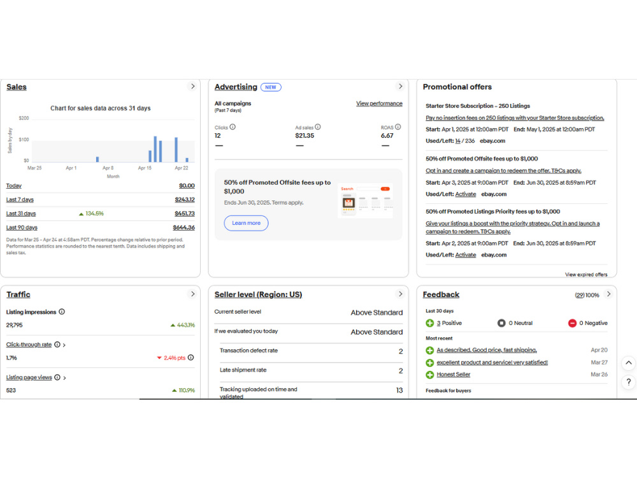The width and height of the screenshot is (637, 478).
Task: Click chevron next to Click-through rate
Action: click(64, 345)
